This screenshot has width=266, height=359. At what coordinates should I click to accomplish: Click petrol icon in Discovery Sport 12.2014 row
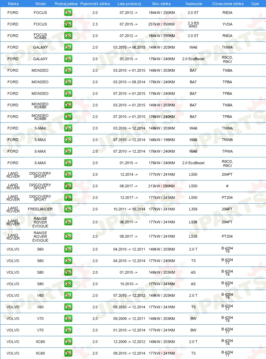(68, 174)
